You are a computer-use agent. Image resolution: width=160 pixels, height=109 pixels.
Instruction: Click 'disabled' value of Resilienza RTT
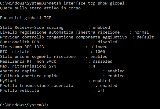click(103, 61)
